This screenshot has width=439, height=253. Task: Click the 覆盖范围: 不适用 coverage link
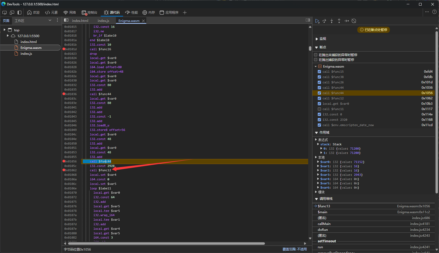coord(295,249)
